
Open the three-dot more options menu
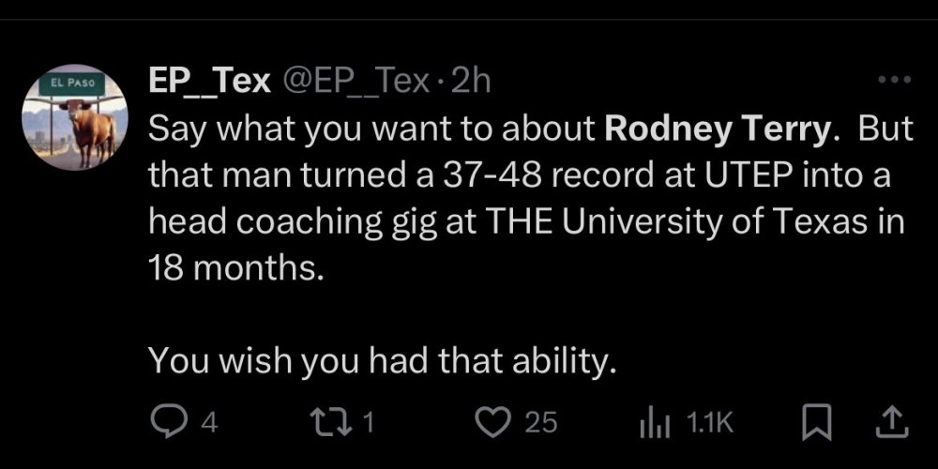tap(894, 81)
